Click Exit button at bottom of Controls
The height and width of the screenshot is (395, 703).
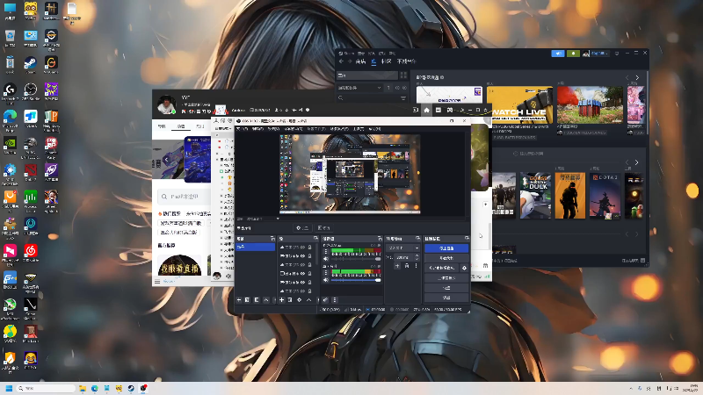(x=446, y=298)
